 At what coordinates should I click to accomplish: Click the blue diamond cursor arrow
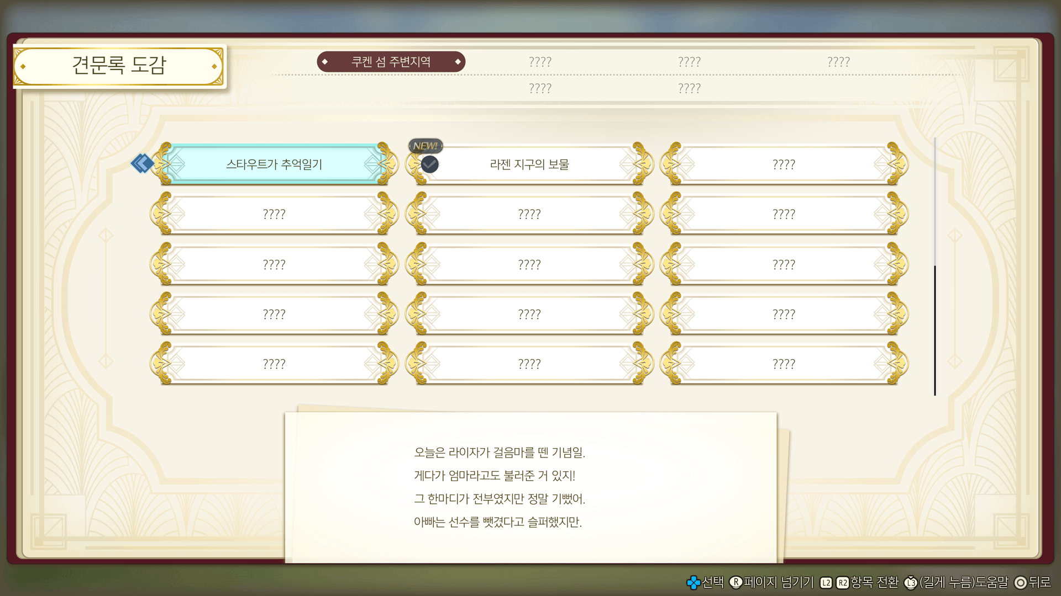pos(142,163)
